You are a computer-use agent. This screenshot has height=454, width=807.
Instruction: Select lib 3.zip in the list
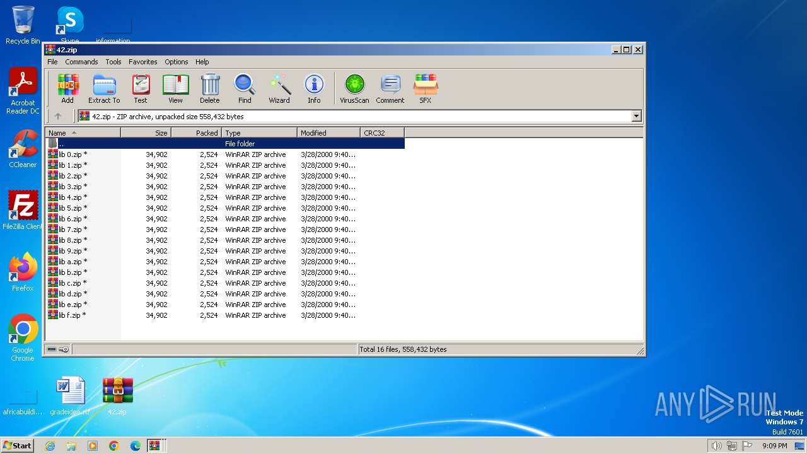[x=225, y=187]
